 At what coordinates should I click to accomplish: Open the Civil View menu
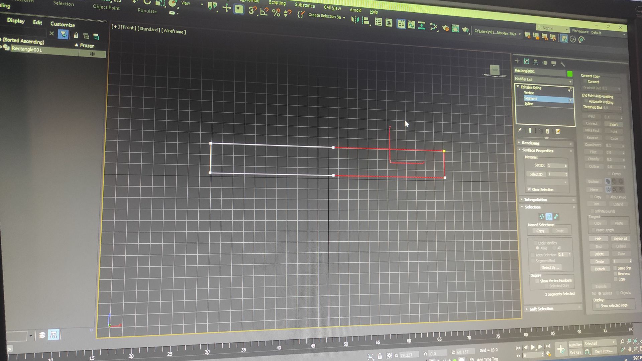click(x=332, y=8)
